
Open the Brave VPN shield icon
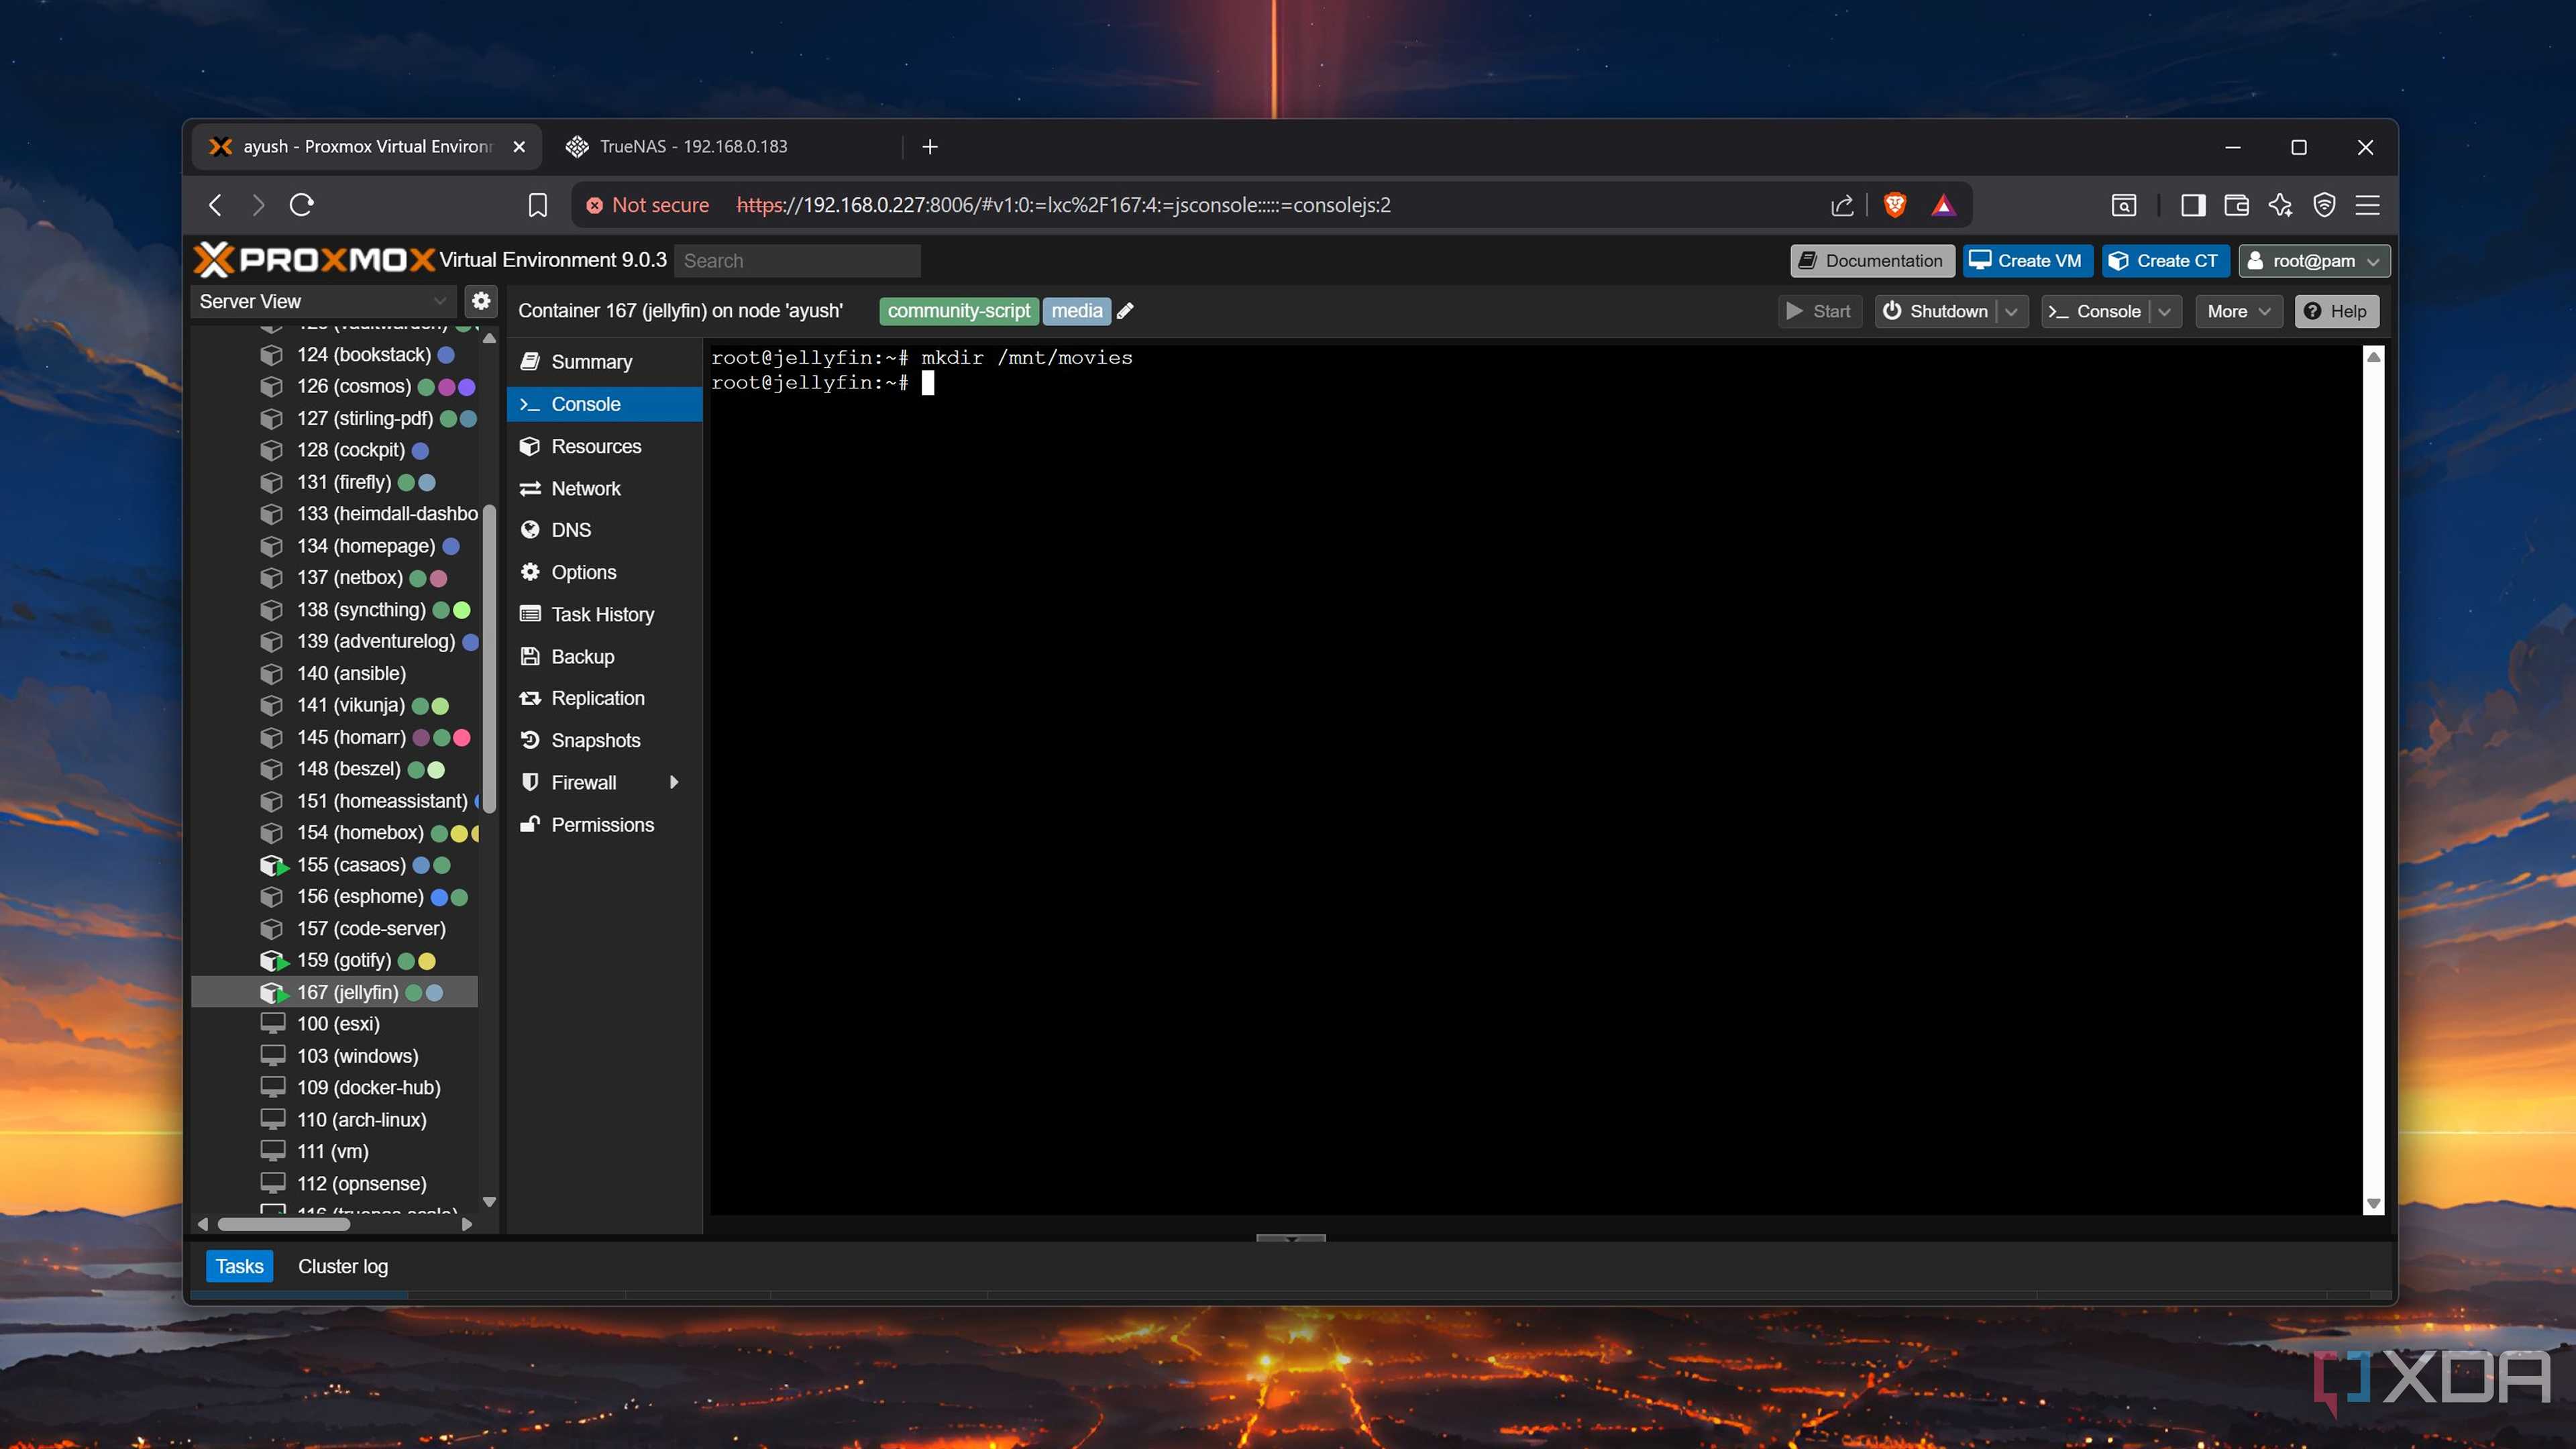click(x=2324, y=205)
